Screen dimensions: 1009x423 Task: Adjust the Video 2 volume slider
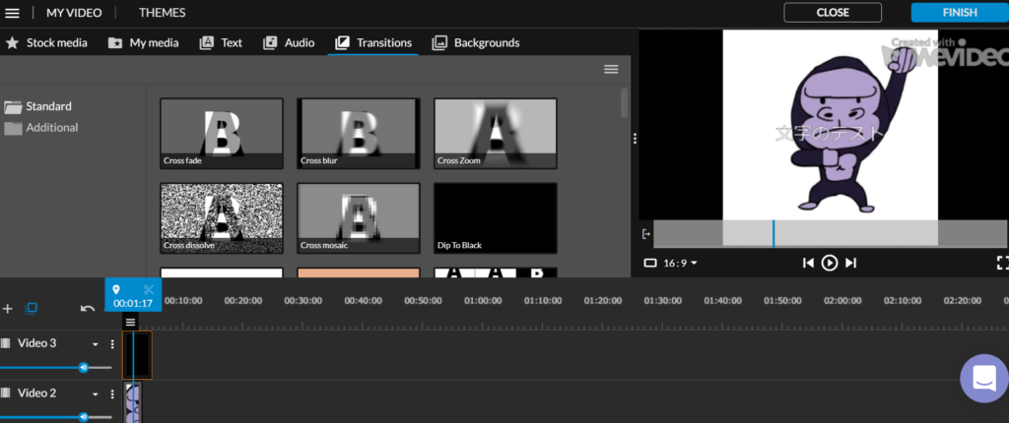tap(55, 417)
